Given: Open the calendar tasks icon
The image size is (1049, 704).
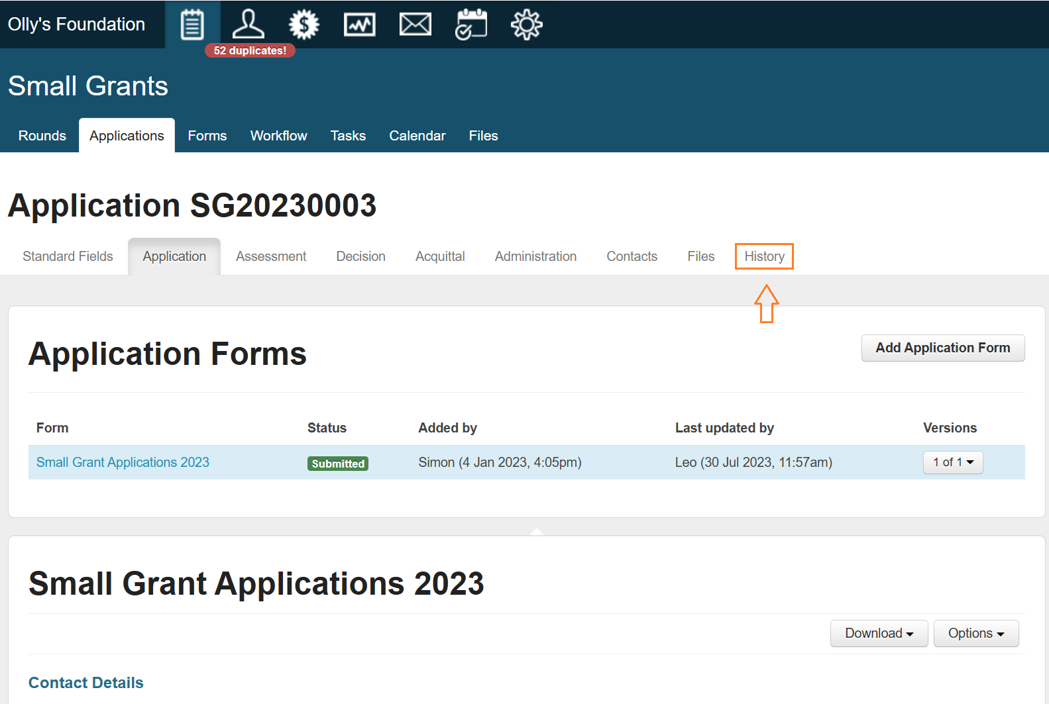Looking at the screenshot, I should (471, 25).
